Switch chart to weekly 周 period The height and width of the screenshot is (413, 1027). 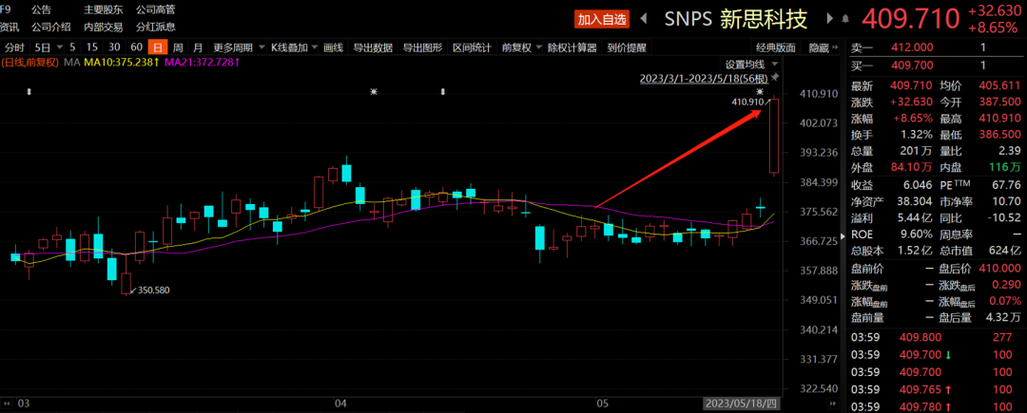(x=178, y=47)
